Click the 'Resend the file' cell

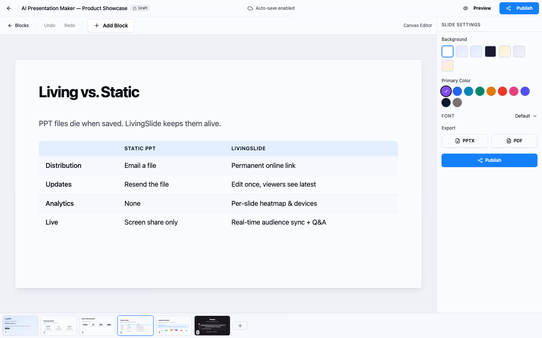(147, 184)
